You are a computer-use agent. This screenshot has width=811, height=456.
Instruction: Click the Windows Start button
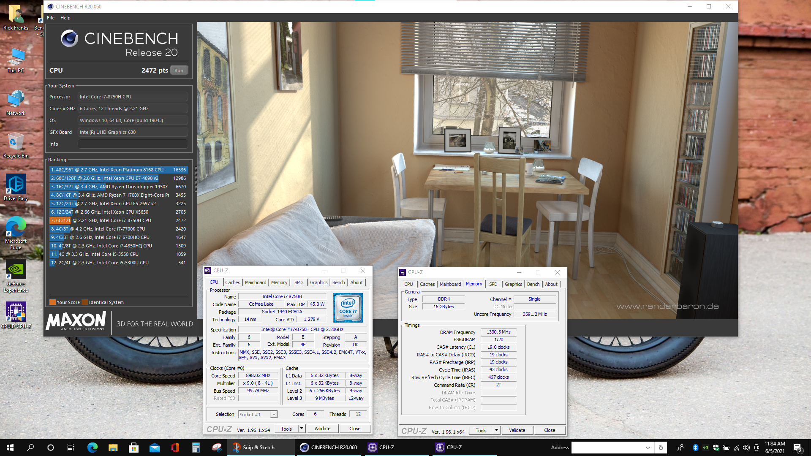point(10,448)
